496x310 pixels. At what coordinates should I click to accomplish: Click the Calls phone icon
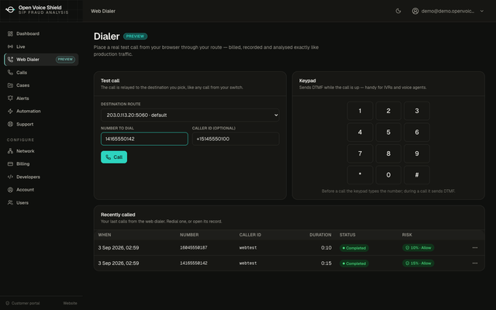click(x=10, y=72)
